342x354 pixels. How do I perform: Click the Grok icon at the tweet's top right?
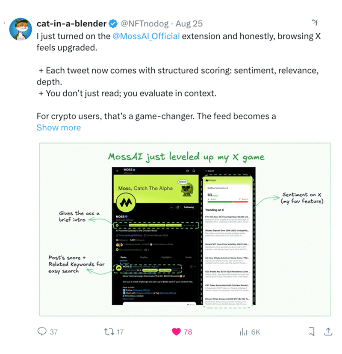pyautogui.click(x=315, y=23)
